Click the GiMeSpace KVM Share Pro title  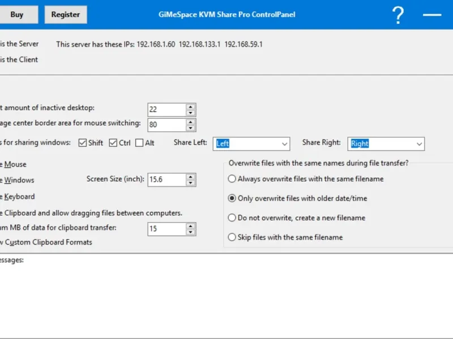[x=227, y=15]
